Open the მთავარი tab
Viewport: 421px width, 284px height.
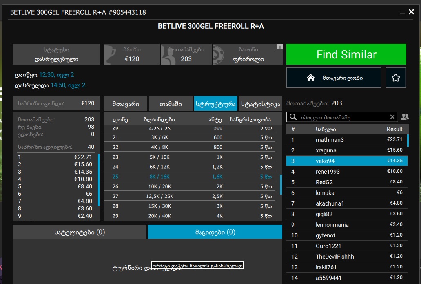pyautogui.click(x=126, y=103)
